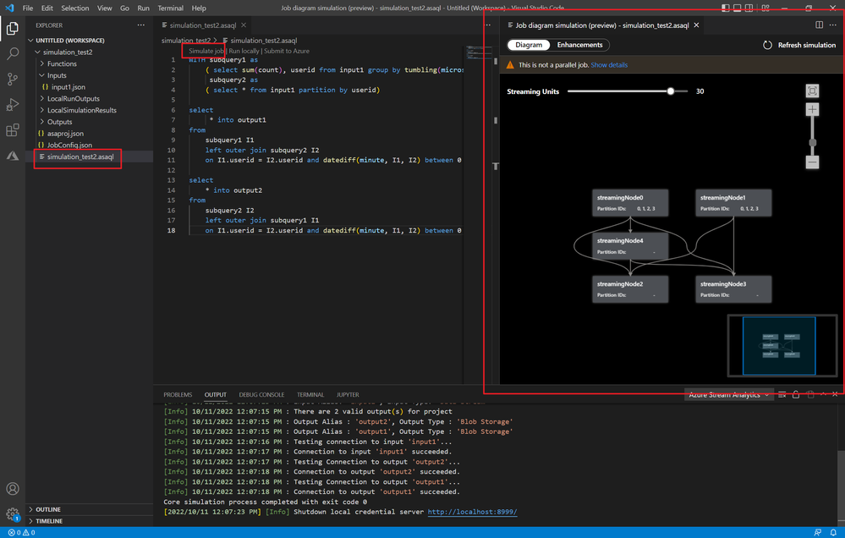This screenshot has width=845, height=538.
Task: Open the Source Control view
Action: pos(13,80)
